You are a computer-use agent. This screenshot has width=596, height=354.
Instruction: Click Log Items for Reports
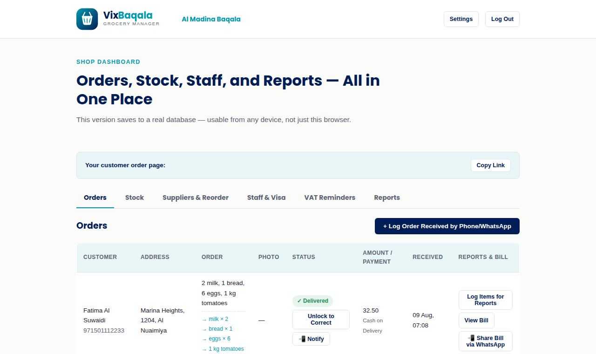(486, 300)
